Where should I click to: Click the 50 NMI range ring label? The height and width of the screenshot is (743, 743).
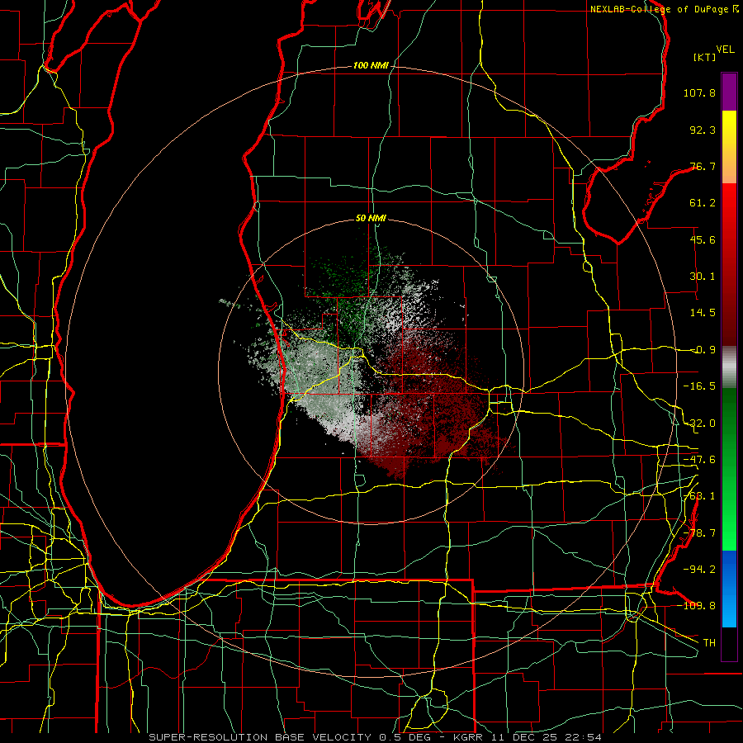(371, 219)
